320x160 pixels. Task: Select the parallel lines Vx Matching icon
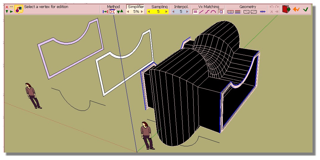tap(195, 12)
